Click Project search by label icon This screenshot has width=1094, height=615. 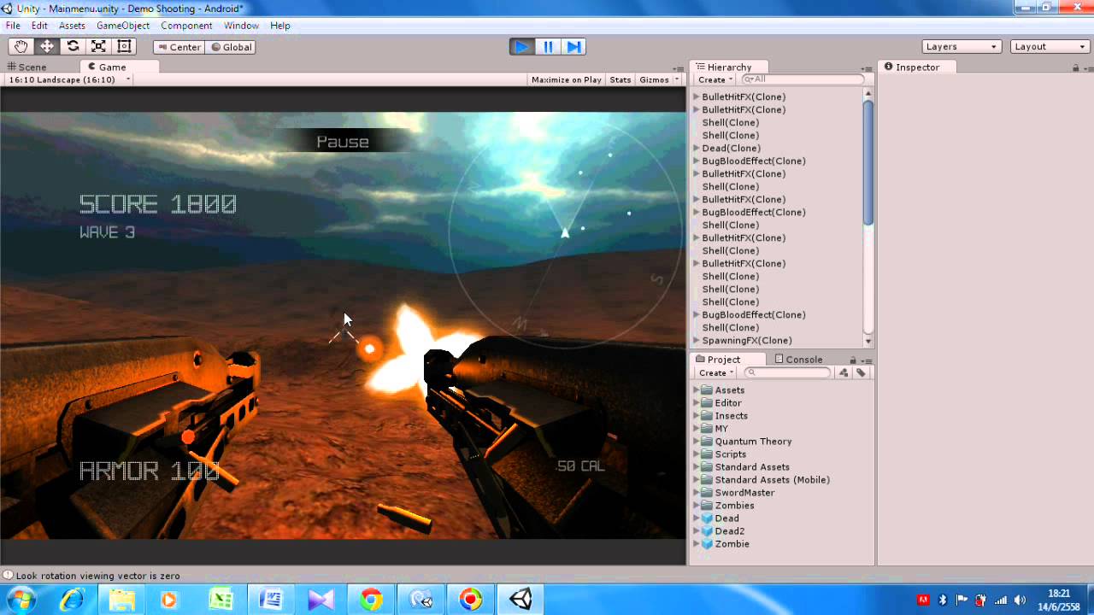[x=861, y=373]
